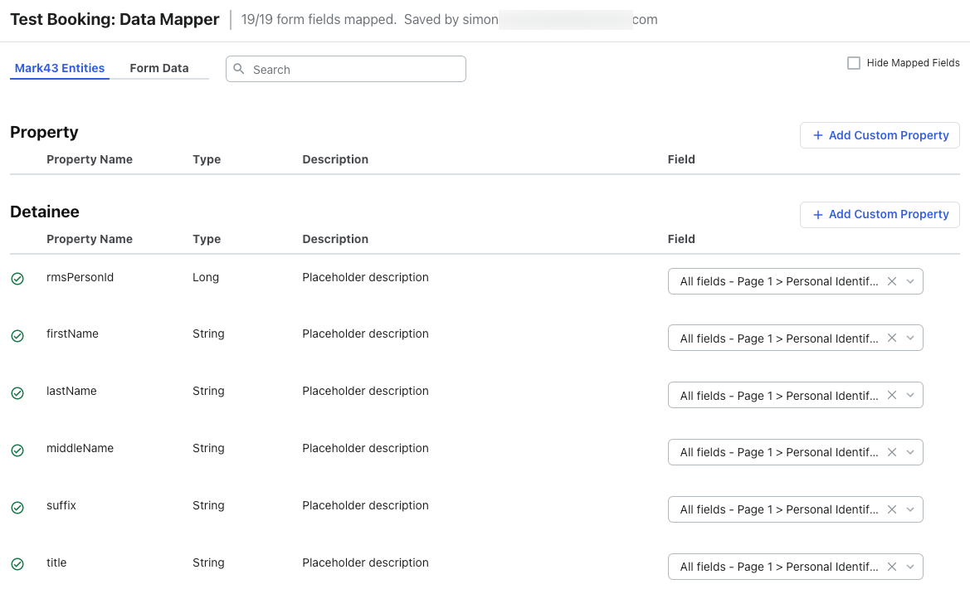Click Add Custom Property in Property section
The image size is (970, 594).
point(880,135)
